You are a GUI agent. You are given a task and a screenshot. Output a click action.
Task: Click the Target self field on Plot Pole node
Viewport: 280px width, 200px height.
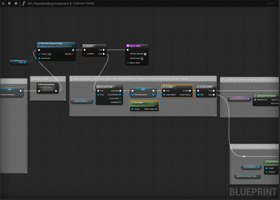[x=49, y=54]
